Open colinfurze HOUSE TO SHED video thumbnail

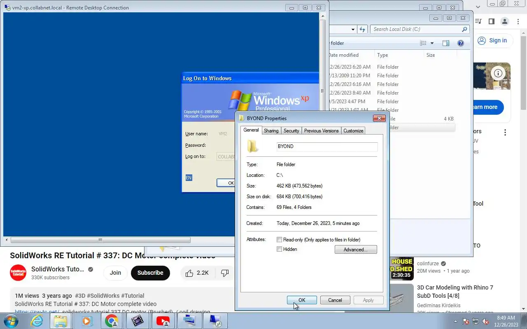401,268
